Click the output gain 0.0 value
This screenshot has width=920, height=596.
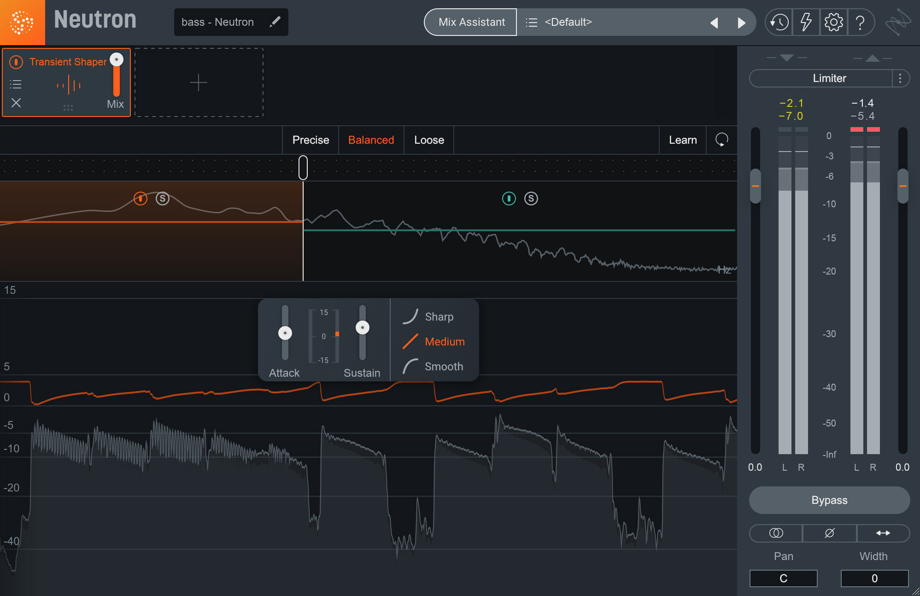(x=902, y=467)
